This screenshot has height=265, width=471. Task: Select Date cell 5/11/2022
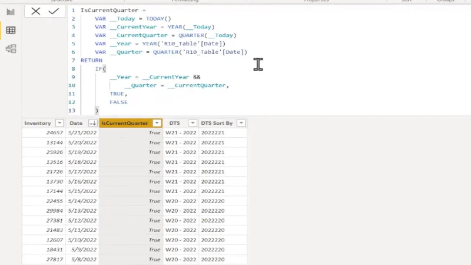coord(82,230)
